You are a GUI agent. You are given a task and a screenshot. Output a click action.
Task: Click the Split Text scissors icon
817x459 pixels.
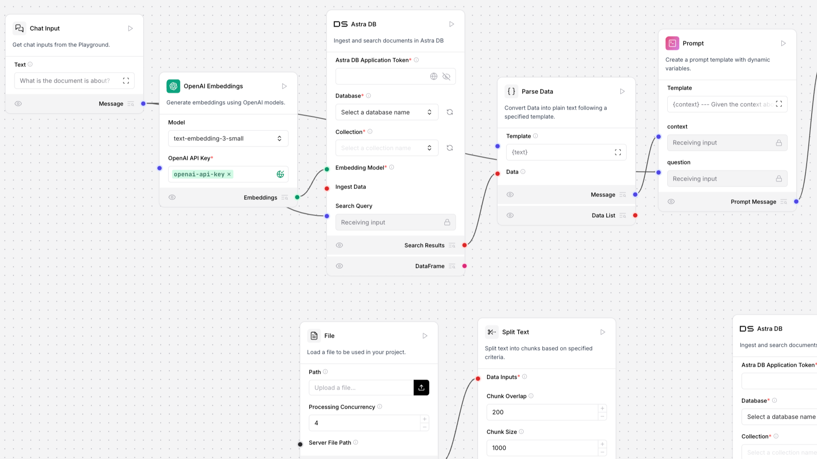[492, 332]
